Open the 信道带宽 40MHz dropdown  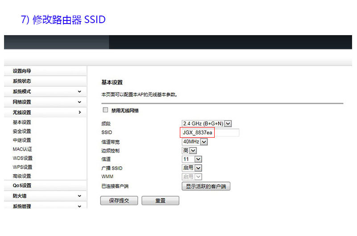tap(195, 142)
